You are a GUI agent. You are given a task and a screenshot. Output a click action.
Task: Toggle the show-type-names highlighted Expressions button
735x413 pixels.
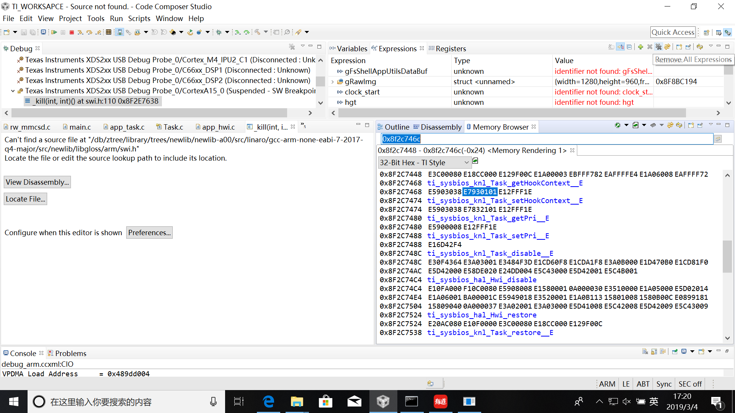(621, 47)
